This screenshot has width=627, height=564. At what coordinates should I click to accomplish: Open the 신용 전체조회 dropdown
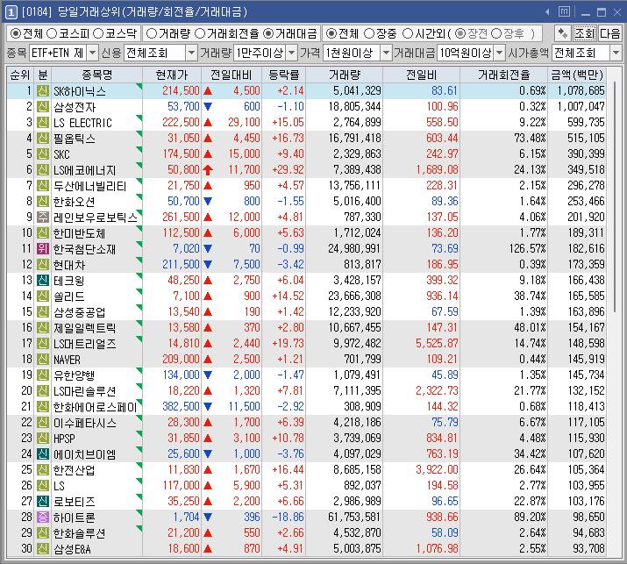click(191, 53)
